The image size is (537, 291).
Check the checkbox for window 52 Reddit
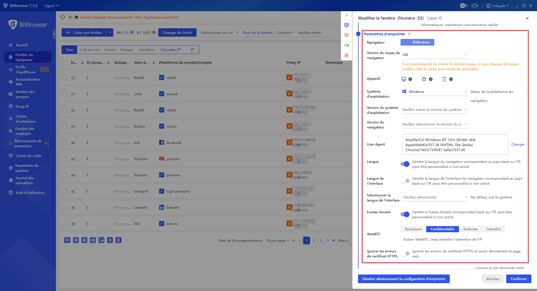(65, 78)
